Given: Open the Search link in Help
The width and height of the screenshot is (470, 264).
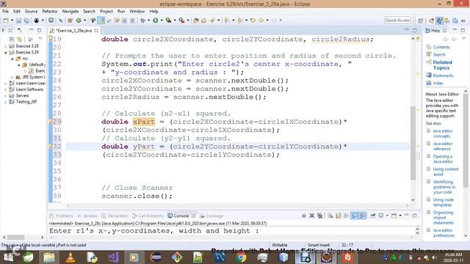Looking at the screenshot, I should tap(439, 54).
